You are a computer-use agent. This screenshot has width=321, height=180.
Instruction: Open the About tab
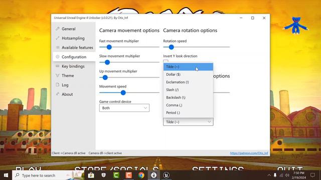pos(67,94)
